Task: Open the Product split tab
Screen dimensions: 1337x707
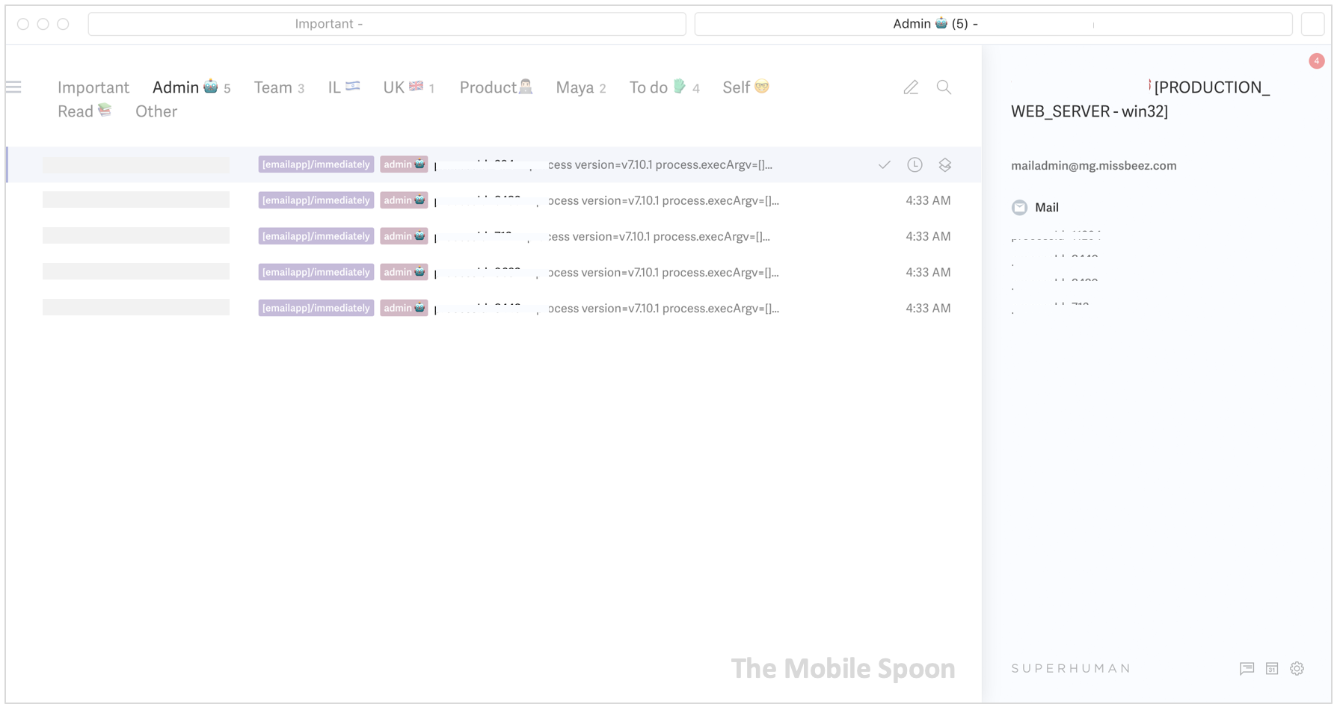Action: click(496, 87)
